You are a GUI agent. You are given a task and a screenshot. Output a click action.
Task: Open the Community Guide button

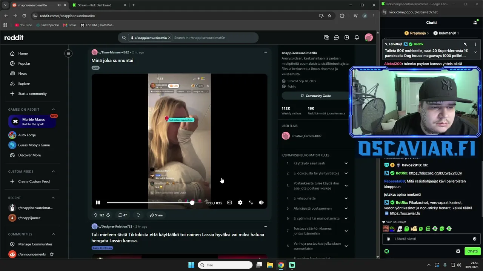pos(315,96)
